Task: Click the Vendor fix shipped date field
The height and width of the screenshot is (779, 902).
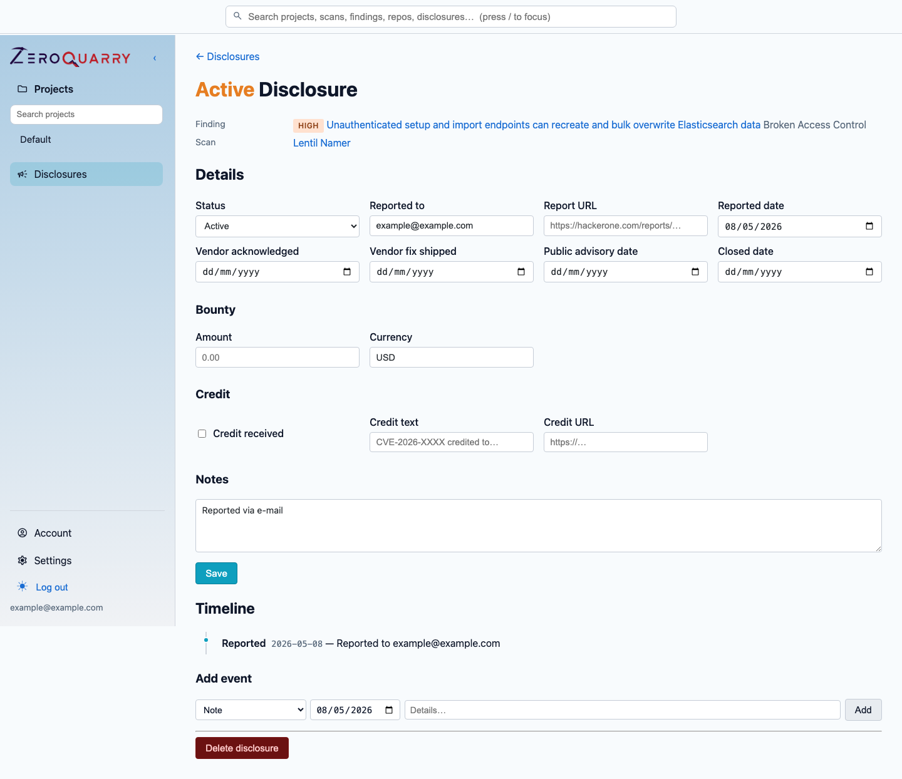Action: tap(452, 272)
